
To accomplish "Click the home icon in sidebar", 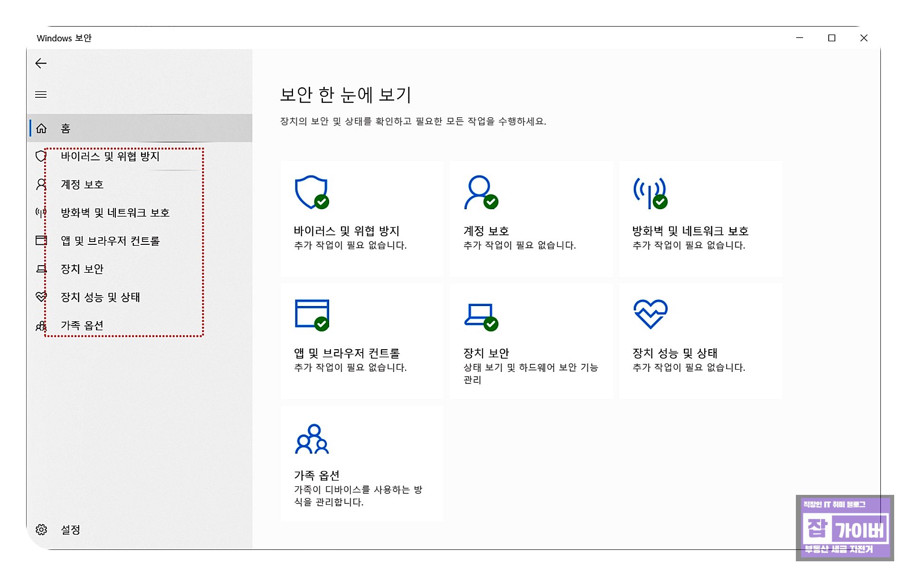I will 41,129.
